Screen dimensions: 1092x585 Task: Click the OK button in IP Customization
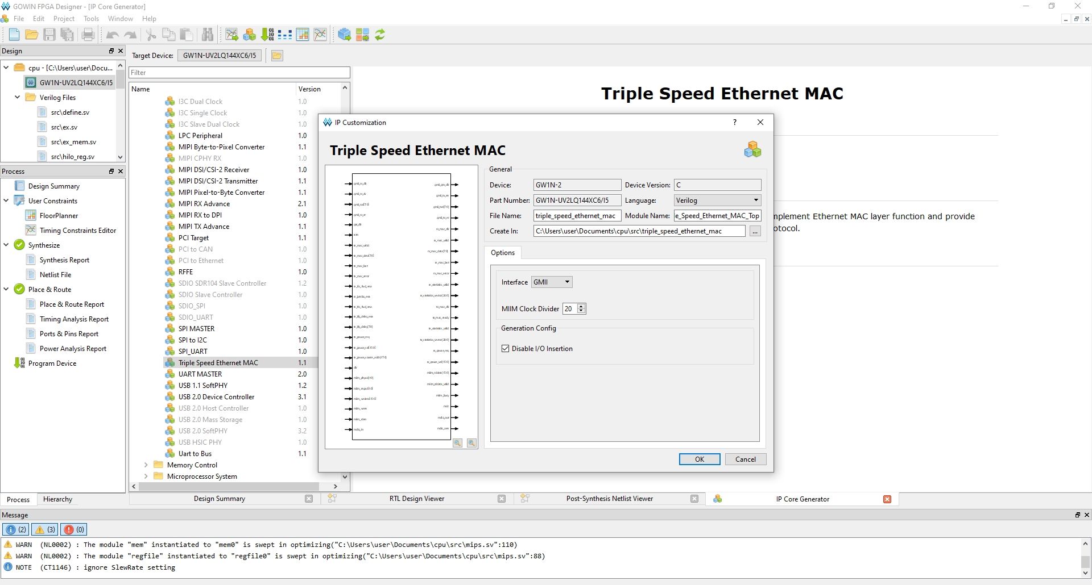pyautogui.click(x=699, y=459)
